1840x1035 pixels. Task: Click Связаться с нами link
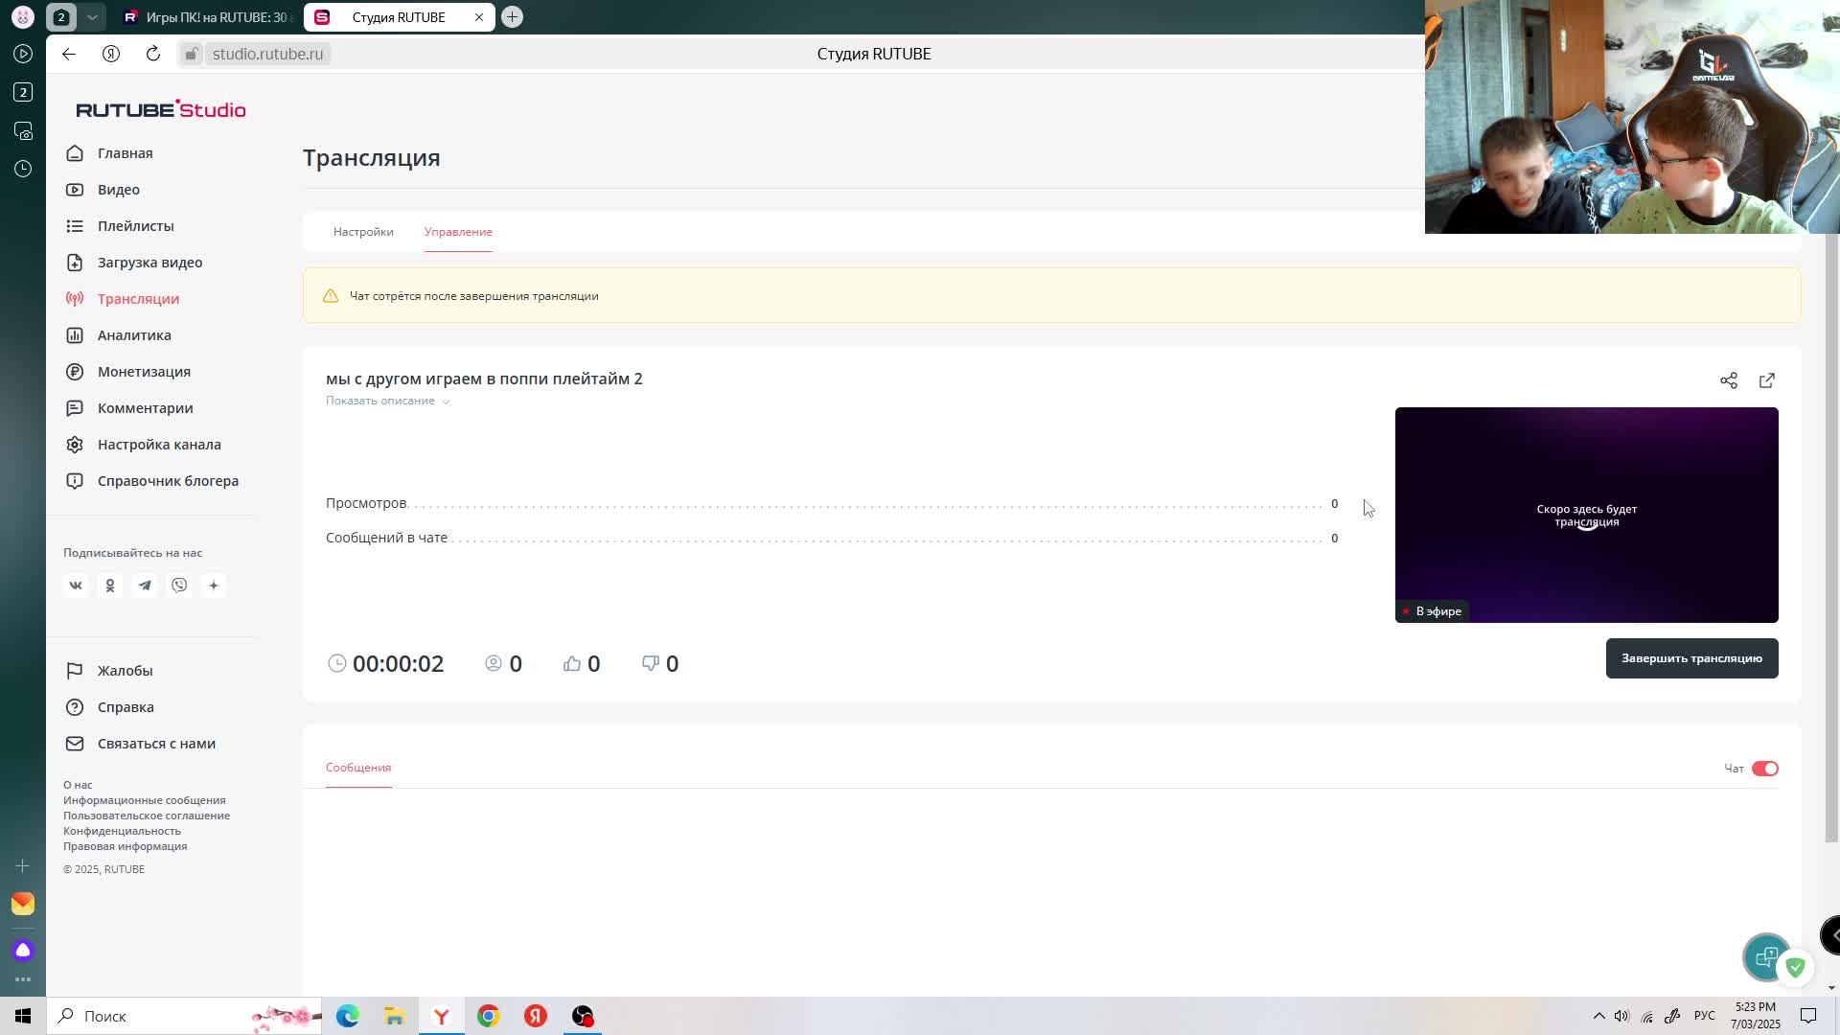(x=156, y=744)
